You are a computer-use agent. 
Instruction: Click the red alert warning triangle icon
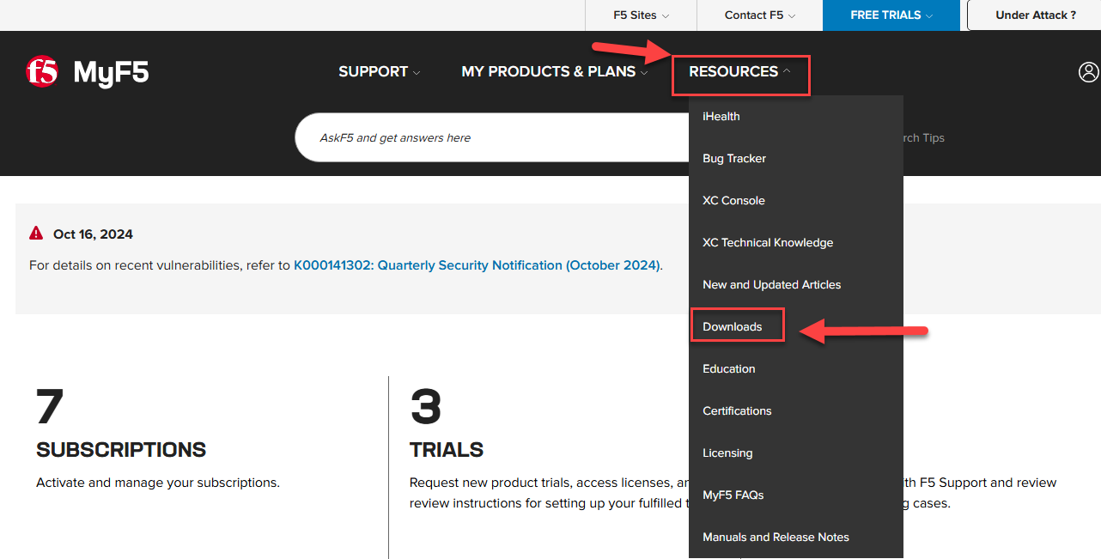pos(36,234)
